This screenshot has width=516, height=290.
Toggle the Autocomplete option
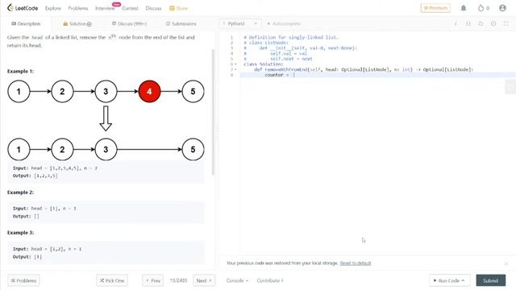[x=283, y=23]
